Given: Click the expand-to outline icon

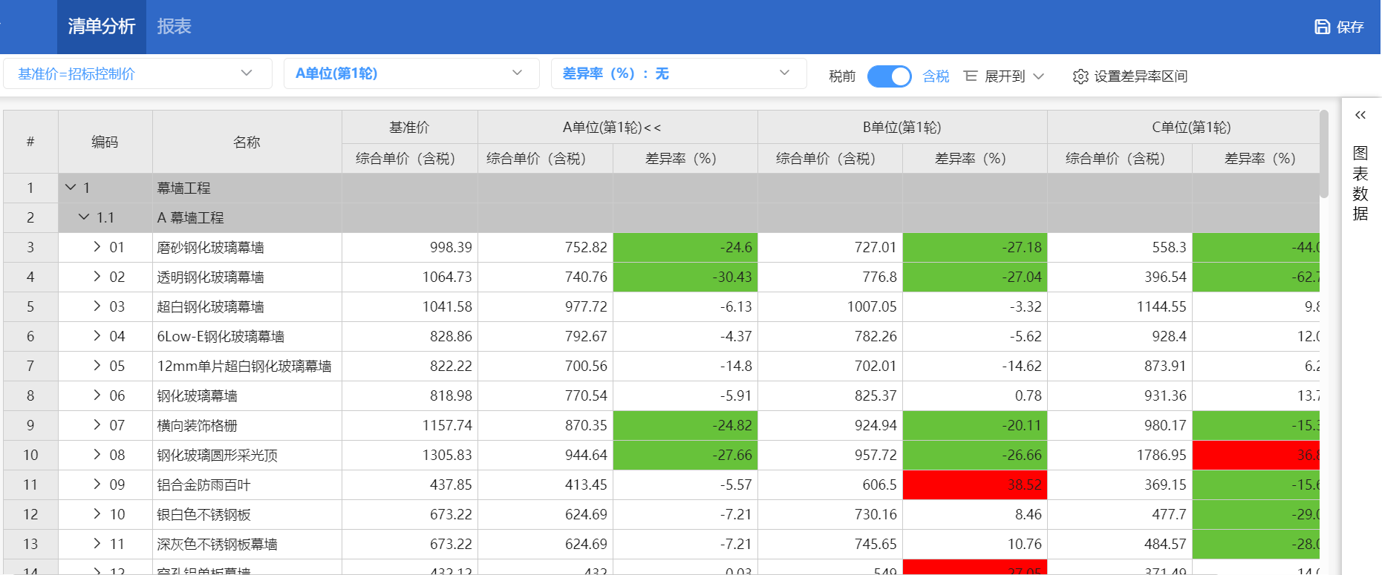Looking at the screenshot, I should coord(971,76).
